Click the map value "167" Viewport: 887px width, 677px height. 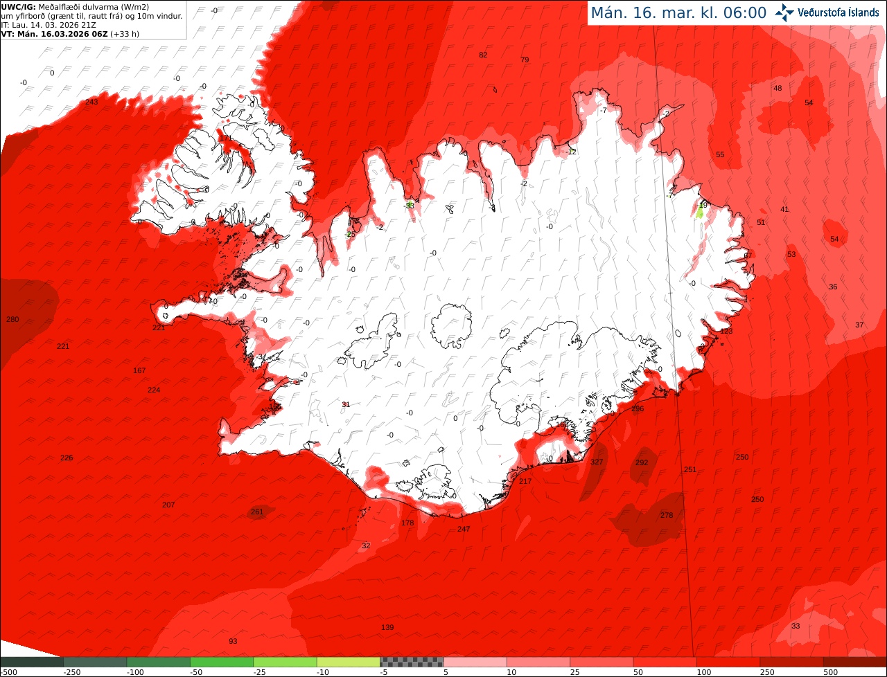139,370
